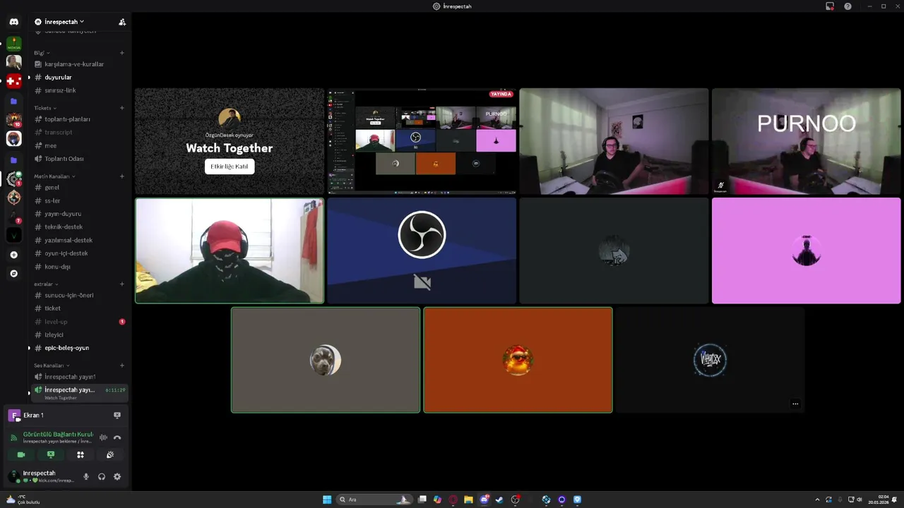
Task: Show hidden system tray icons
Action: coord(818,500)
